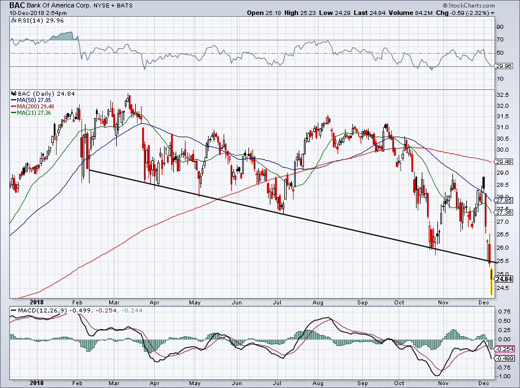This screenshot has height=388, width=520.
Task: Click the -0.254 tag on the MACD right axis
Action: coord(505,349)
